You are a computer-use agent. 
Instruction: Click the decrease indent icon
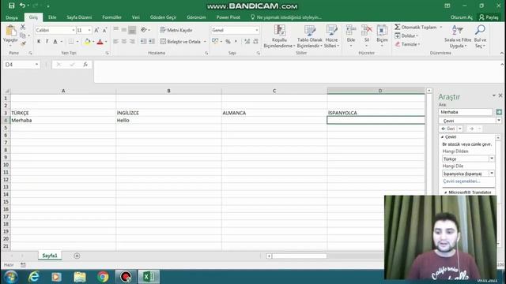click(x=143, y=42)
